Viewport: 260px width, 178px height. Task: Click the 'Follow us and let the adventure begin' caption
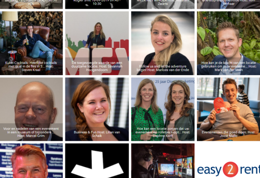click(163, 68)
